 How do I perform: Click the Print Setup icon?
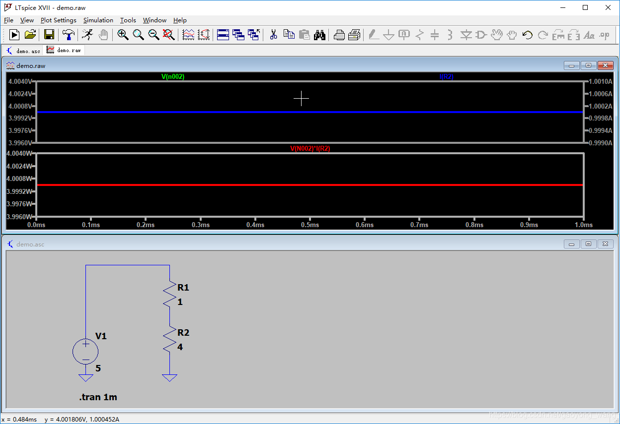339,34
